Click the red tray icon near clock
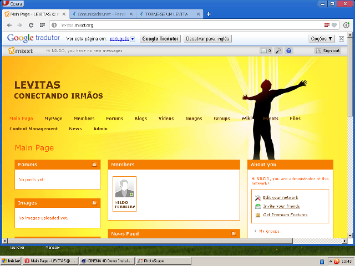This screenshot has height=266, width=355. pyautogui.click(x=337, y=262)
